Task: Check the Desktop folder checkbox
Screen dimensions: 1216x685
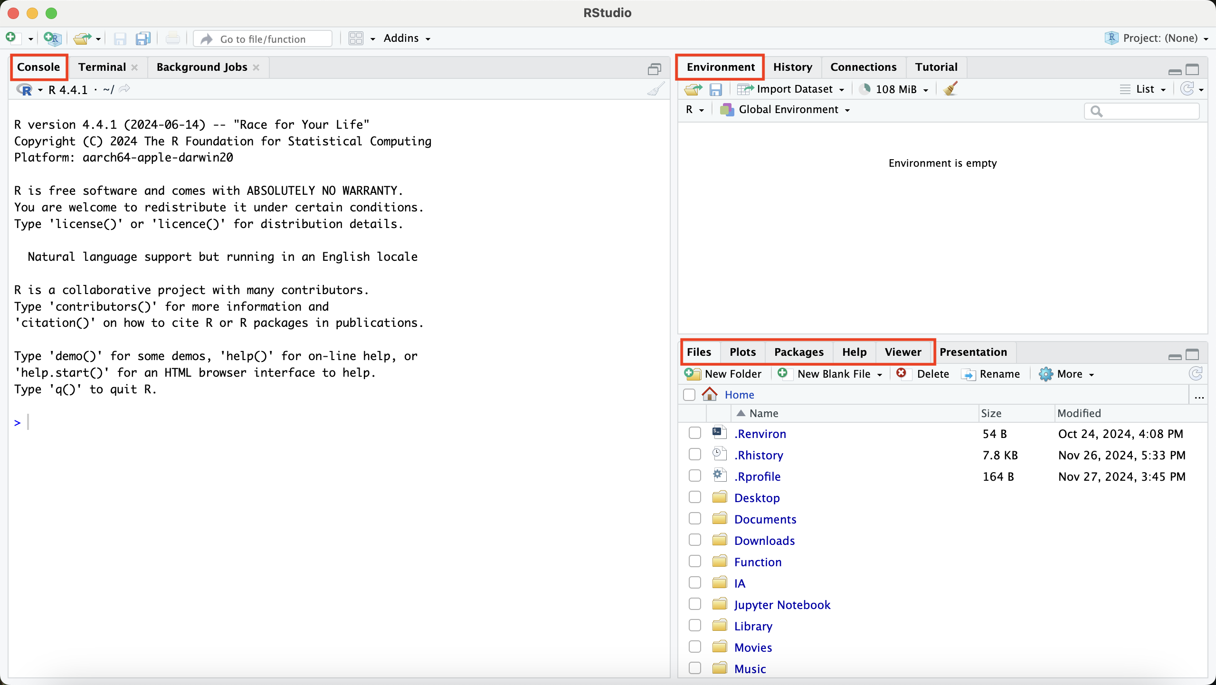Action: point(695,497)
